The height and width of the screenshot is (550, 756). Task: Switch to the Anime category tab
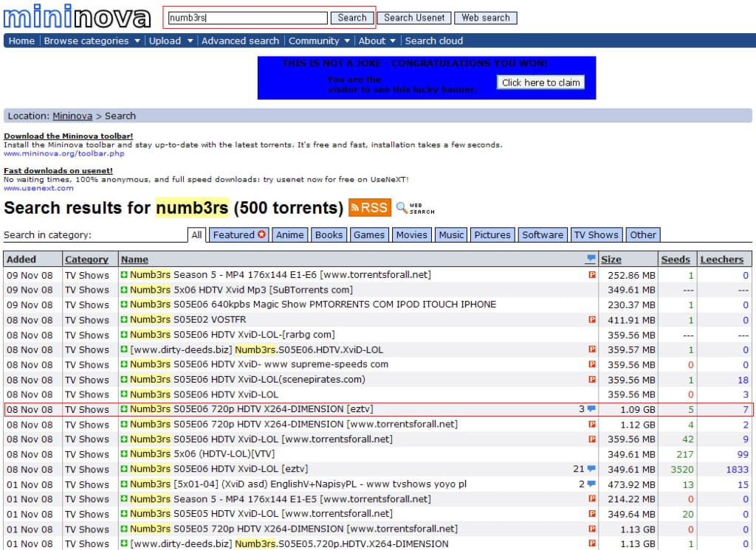coord(289,235)
